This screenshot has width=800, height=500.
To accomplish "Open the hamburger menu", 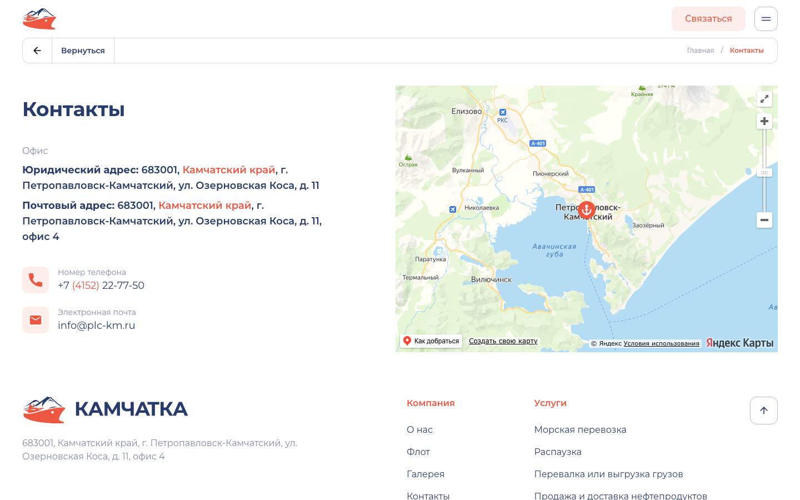I will (766, 19).
